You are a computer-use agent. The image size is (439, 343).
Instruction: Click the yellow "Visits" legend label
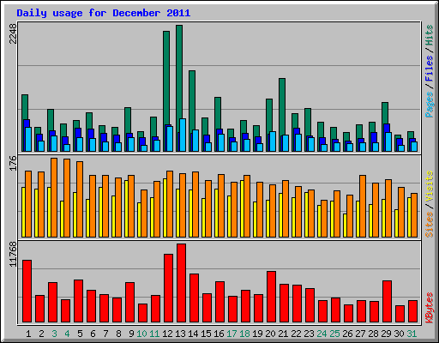[430, 187]
